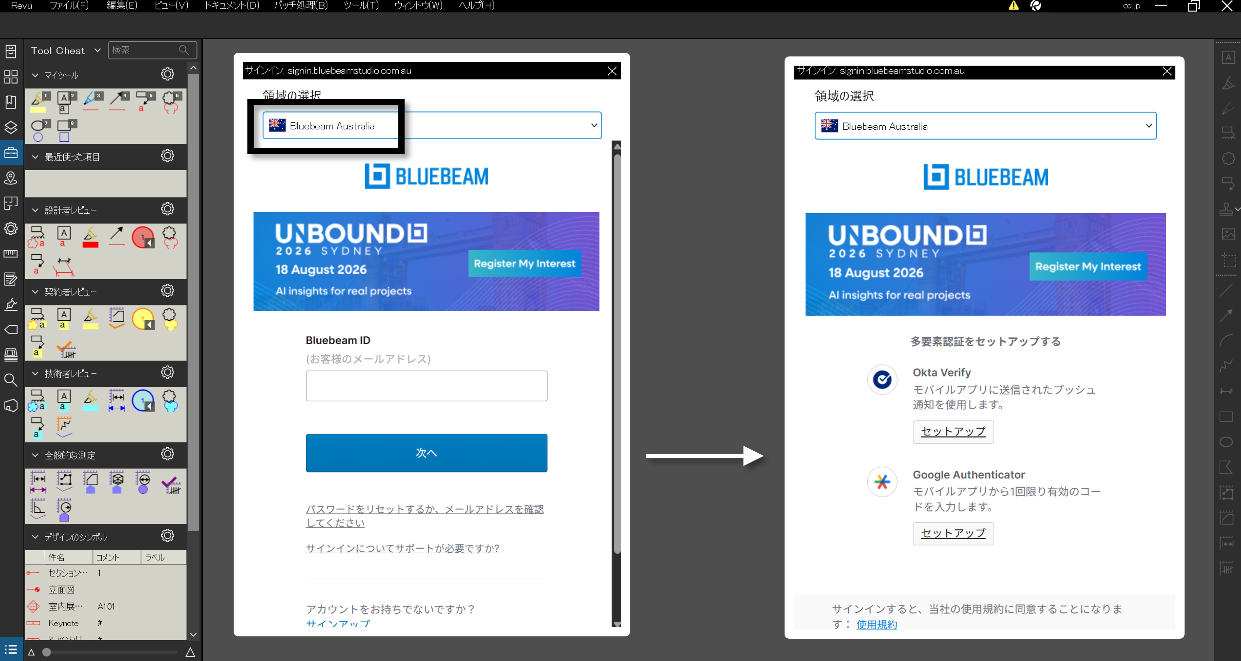Collapse the マイツール section
The image size is (1241, 661).
(35, 75)
